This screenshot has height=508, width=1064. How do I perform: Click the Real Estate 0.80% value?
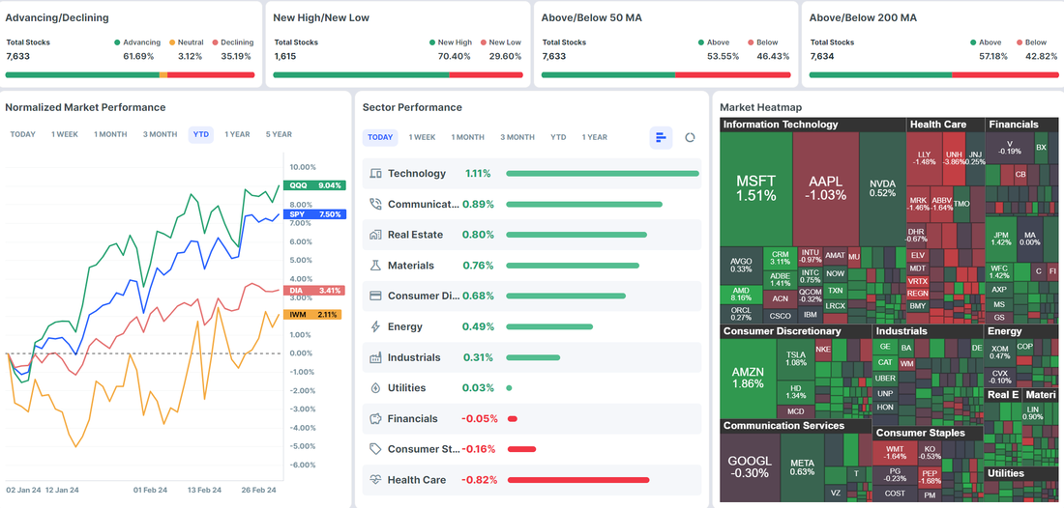479,235
